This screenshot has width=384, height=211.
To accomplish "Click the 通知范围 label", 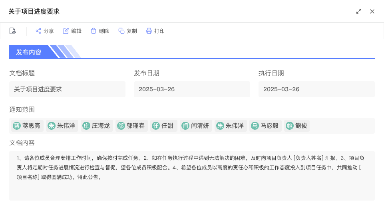I will [x=22, y=109].
